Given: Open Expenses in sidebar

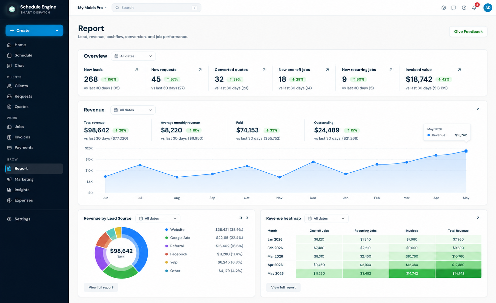Looking at the screenshot, I should [x=34, y=200].
